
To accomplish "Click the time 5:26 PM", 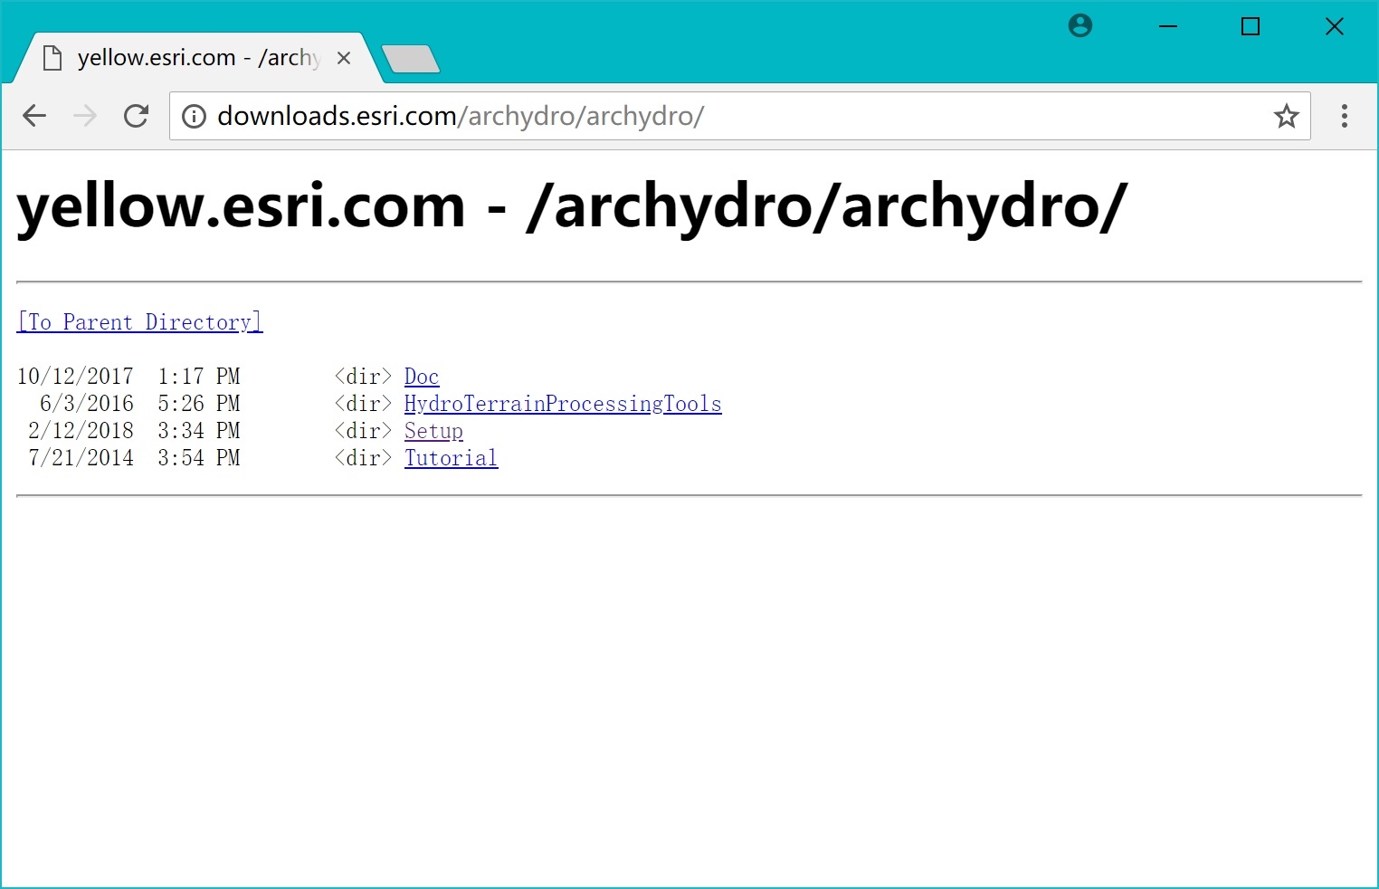I will pos(199,404).
